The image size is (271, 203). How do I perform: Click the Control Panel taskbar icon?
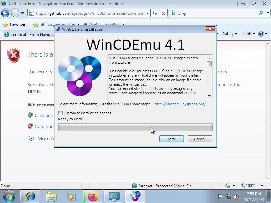114,197
